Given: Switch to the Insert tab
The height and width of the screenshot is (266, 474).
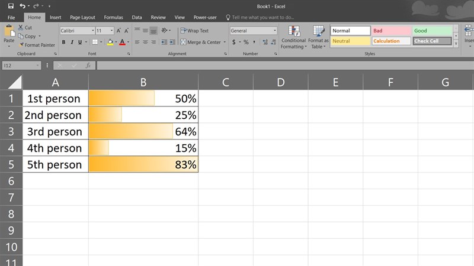Looking at the screenshot, I should [55, 18].
